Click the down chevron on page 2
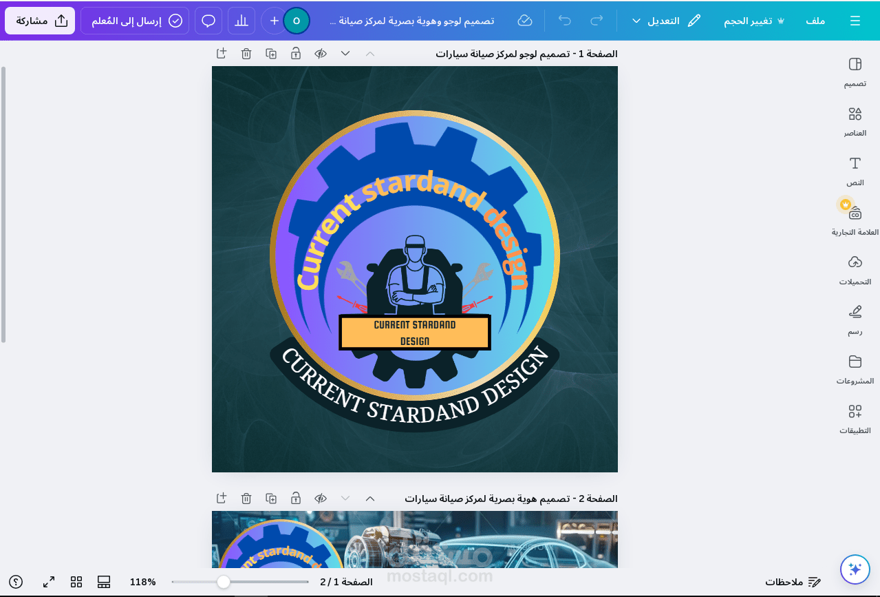Viewport: 880px width, 597px height. [x=345, y=498]
